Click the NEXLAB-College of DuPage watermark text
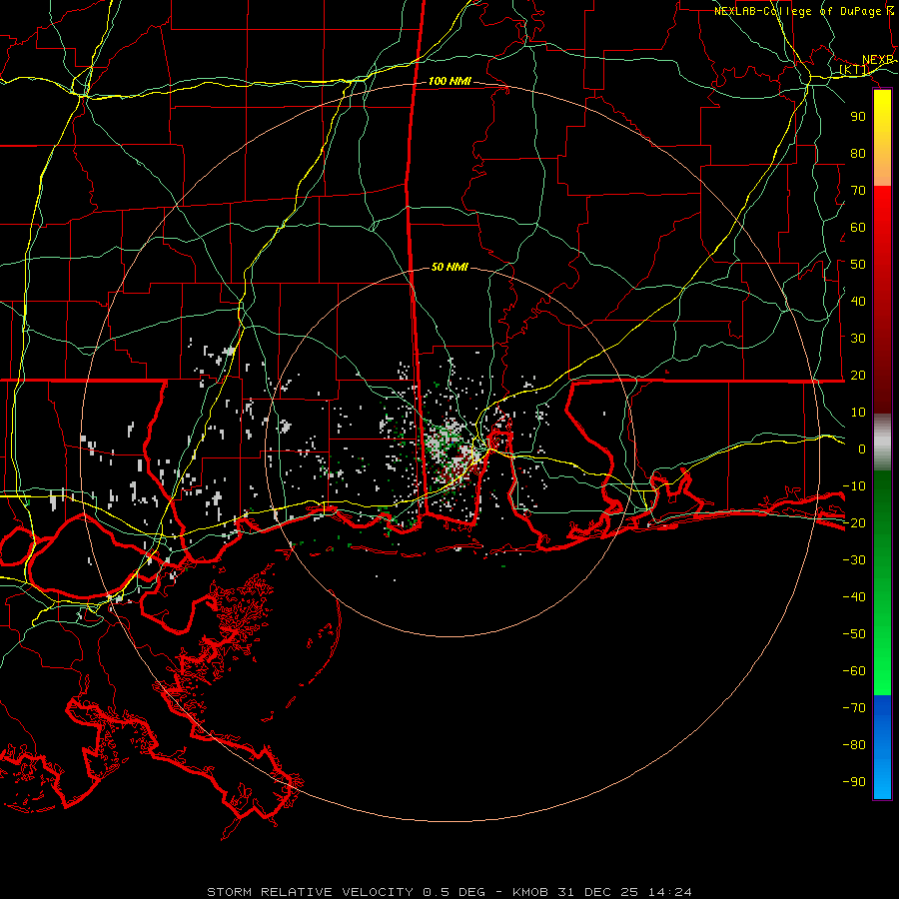Image resolution: width=899 pixels, height=899 pixels. point(803,11)
